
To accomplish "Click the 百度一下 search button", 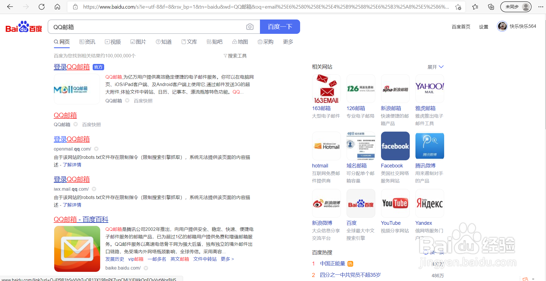I will 280,26.
